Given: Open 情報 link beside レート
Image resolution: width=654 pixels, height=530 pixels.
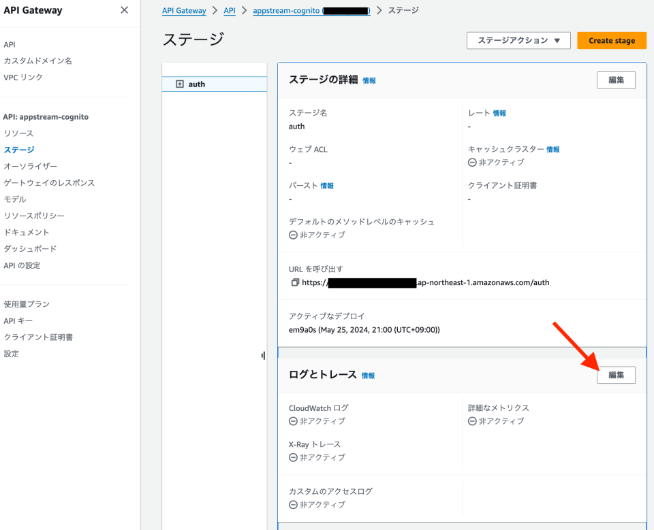Looking at the screenshot, I should [499, 114].
